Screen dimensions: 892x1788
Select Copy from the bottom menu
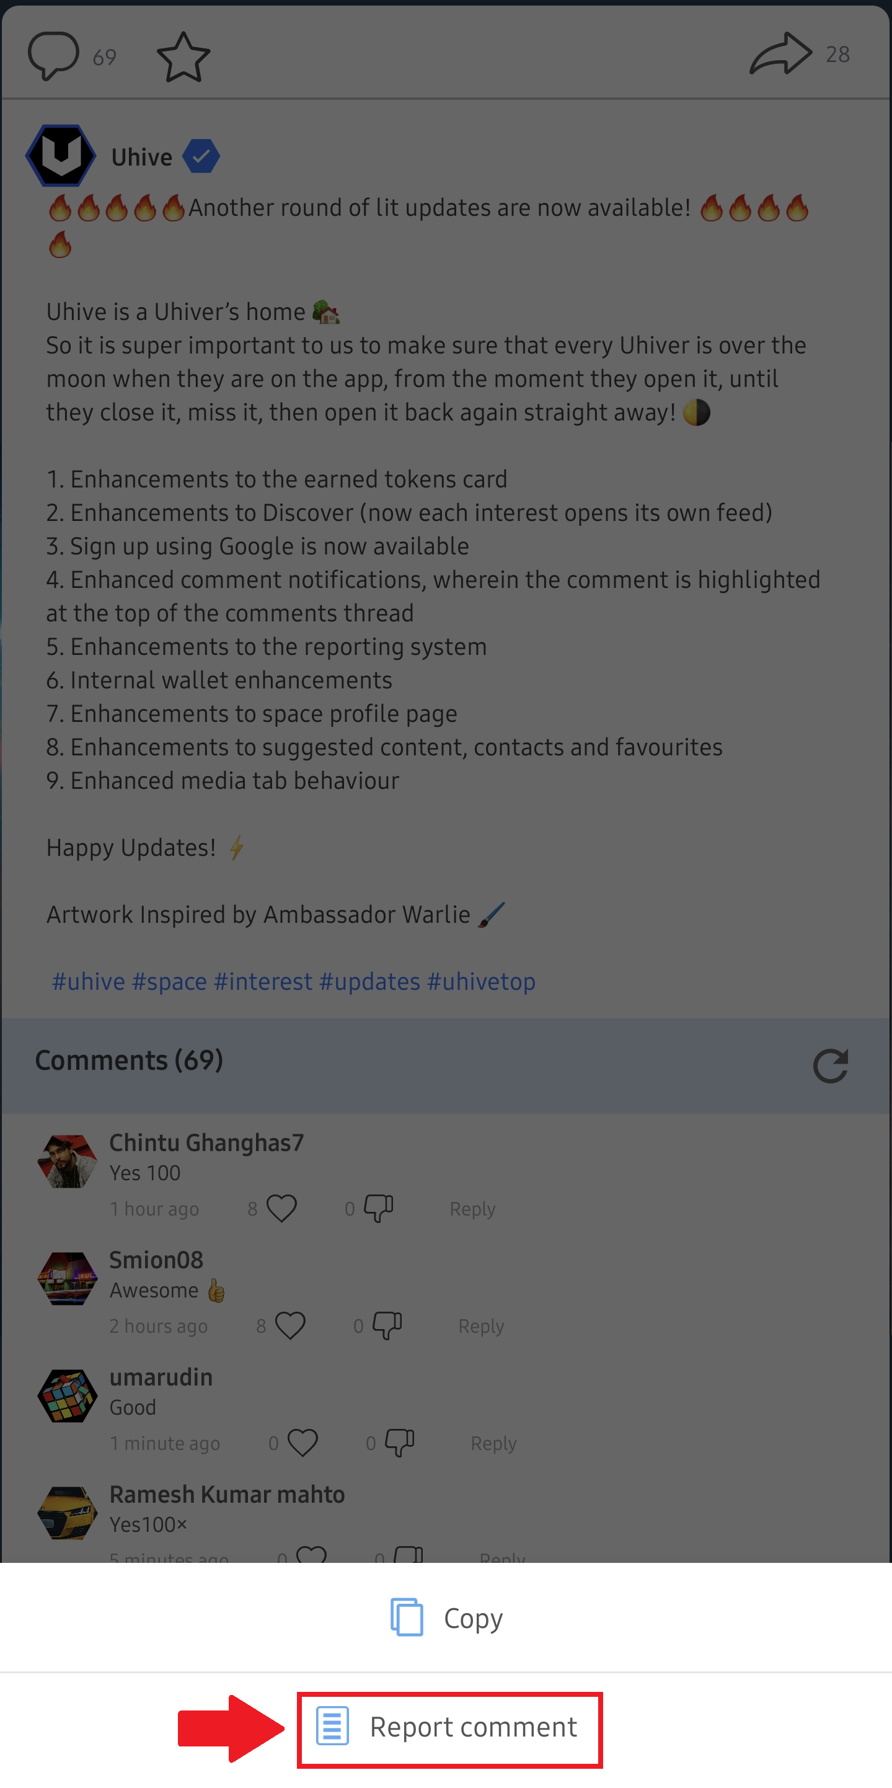click(x=446, y=1617)
